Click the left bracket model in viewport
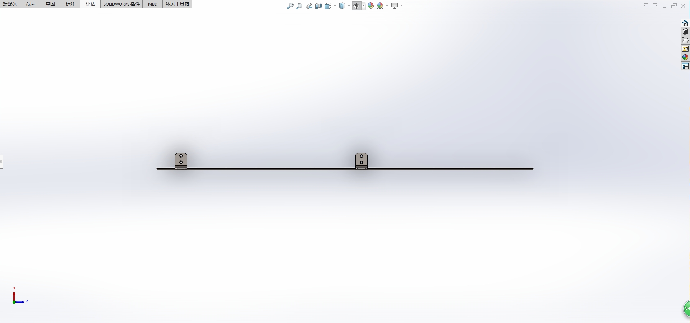The height and width of the screenshot is (323, 690). point(181,160)
